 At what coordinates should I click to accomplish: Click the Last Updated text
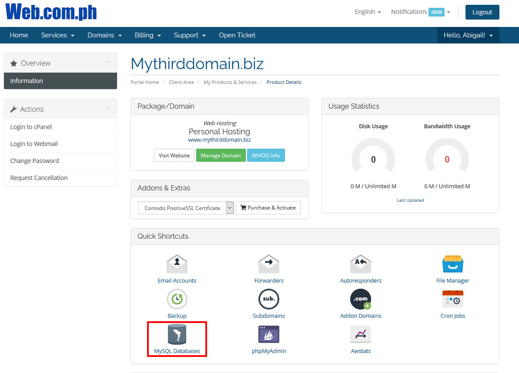coord(410,200)
